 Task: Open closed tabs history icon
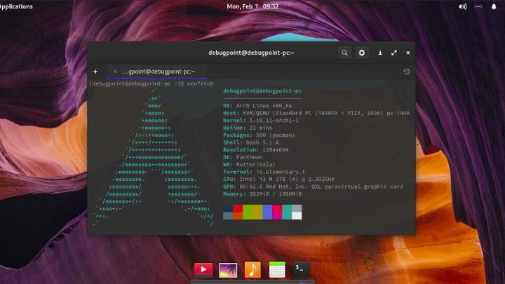click(x=407, y=72)
